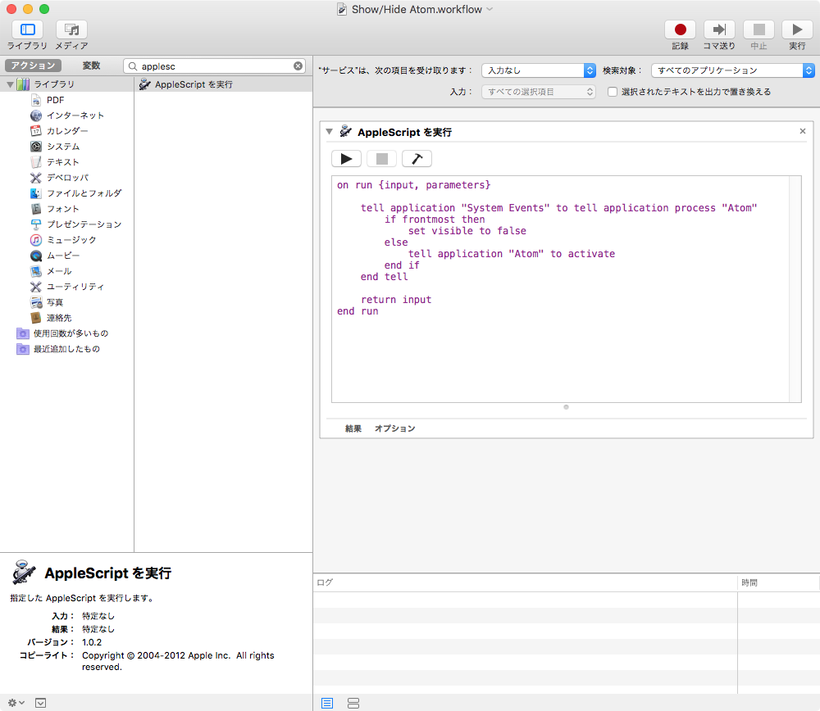
Task: Select the カレンダー category
Action: [67, 131]
